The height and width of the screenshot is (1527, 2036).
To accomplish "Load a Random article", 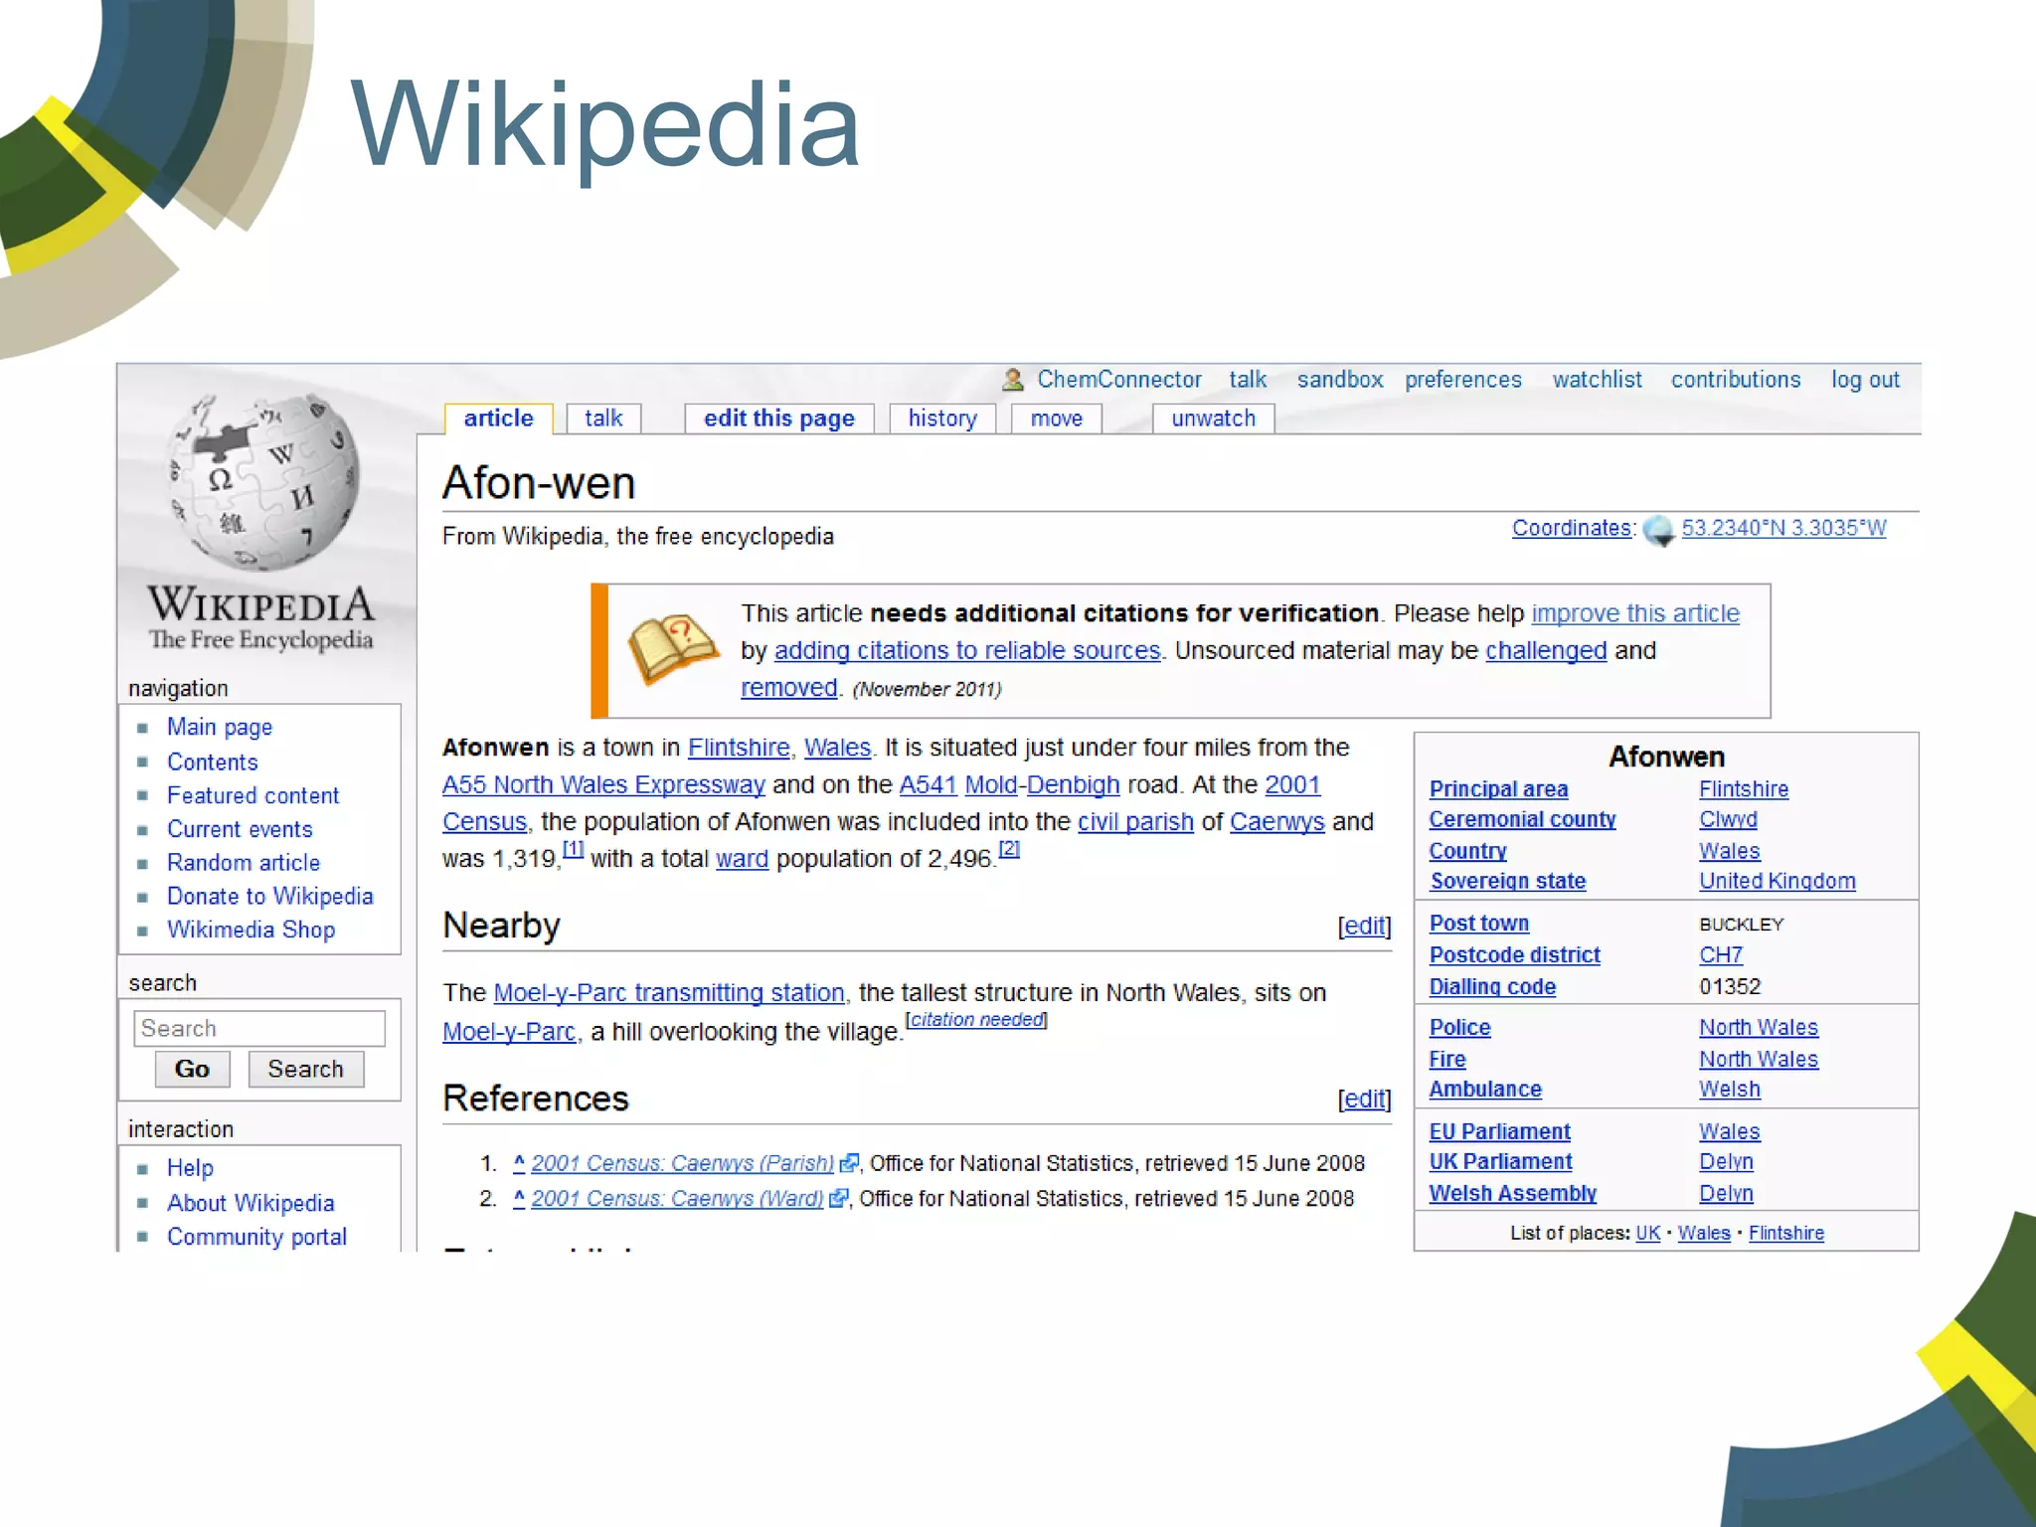I will [x=244, y=863].
